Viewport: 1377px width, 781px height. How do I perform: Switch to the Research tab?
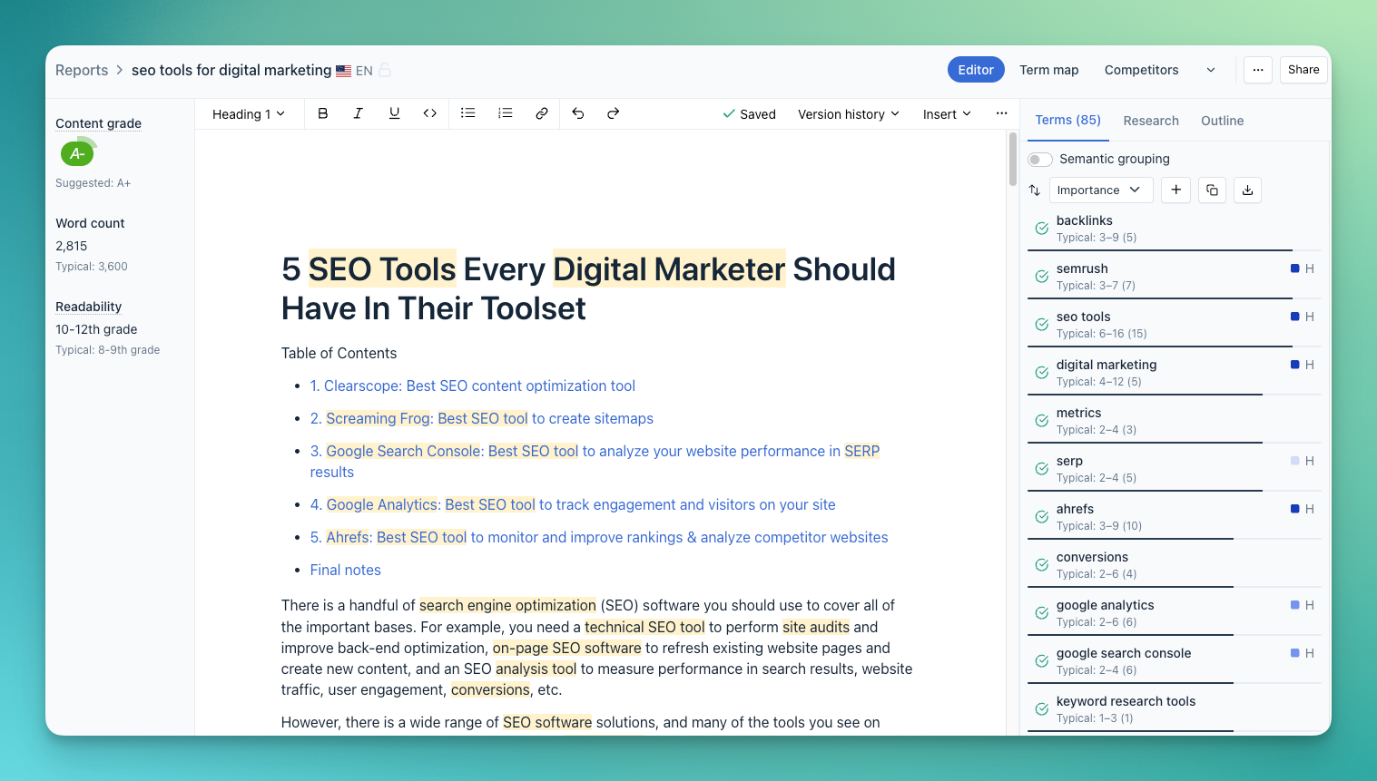1151,121
